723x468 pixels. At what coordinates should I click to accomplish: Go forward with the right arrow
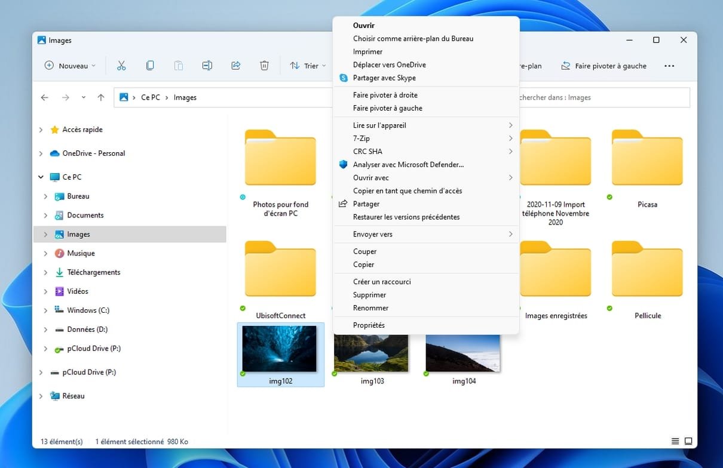tap(65, 97)
